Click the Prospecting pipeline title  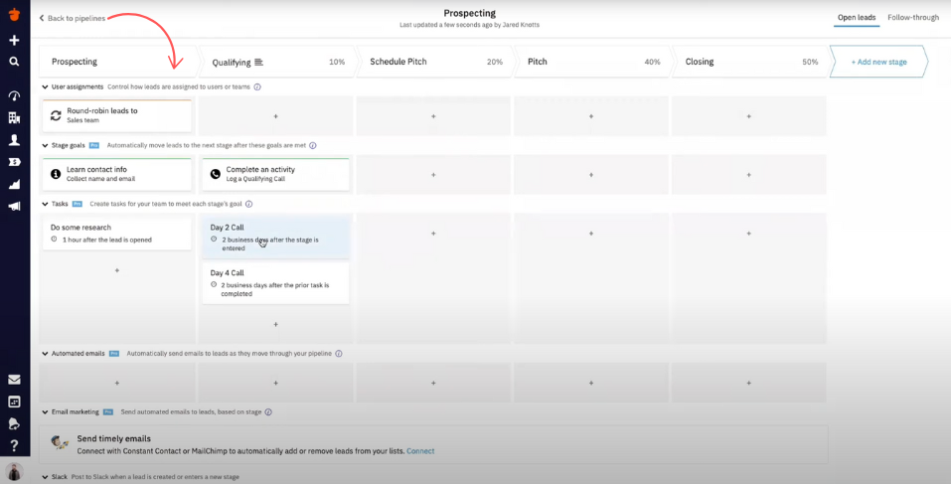pyautogui.click(x=469, y=13)
